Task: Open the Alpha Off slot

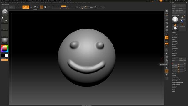Action: (x=5, y=27)
